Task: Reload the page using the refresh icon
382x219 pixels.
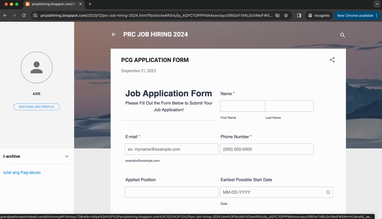Action: coord(24,16)
